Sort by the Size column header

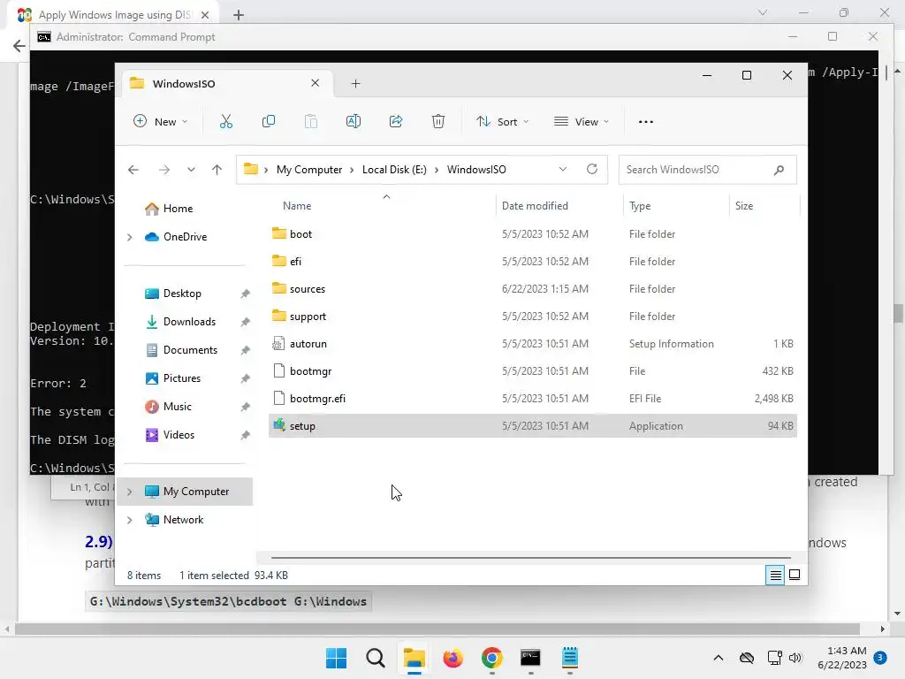pos(743,206)
